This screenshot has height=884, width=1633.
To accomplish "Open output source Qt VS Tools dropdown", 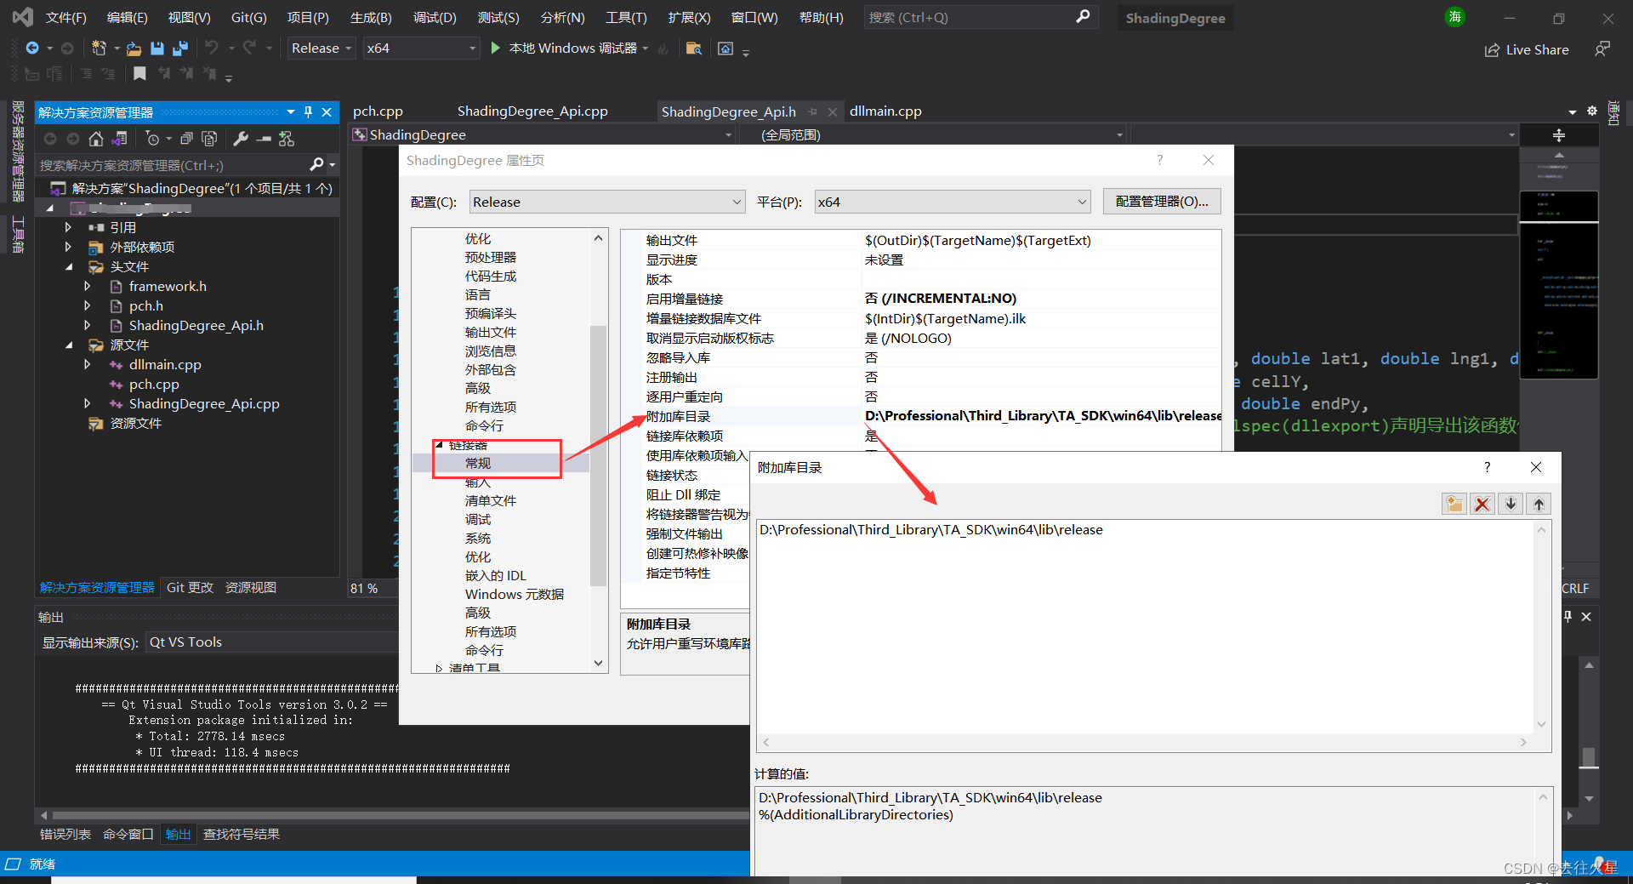I will tap(272, 642).
